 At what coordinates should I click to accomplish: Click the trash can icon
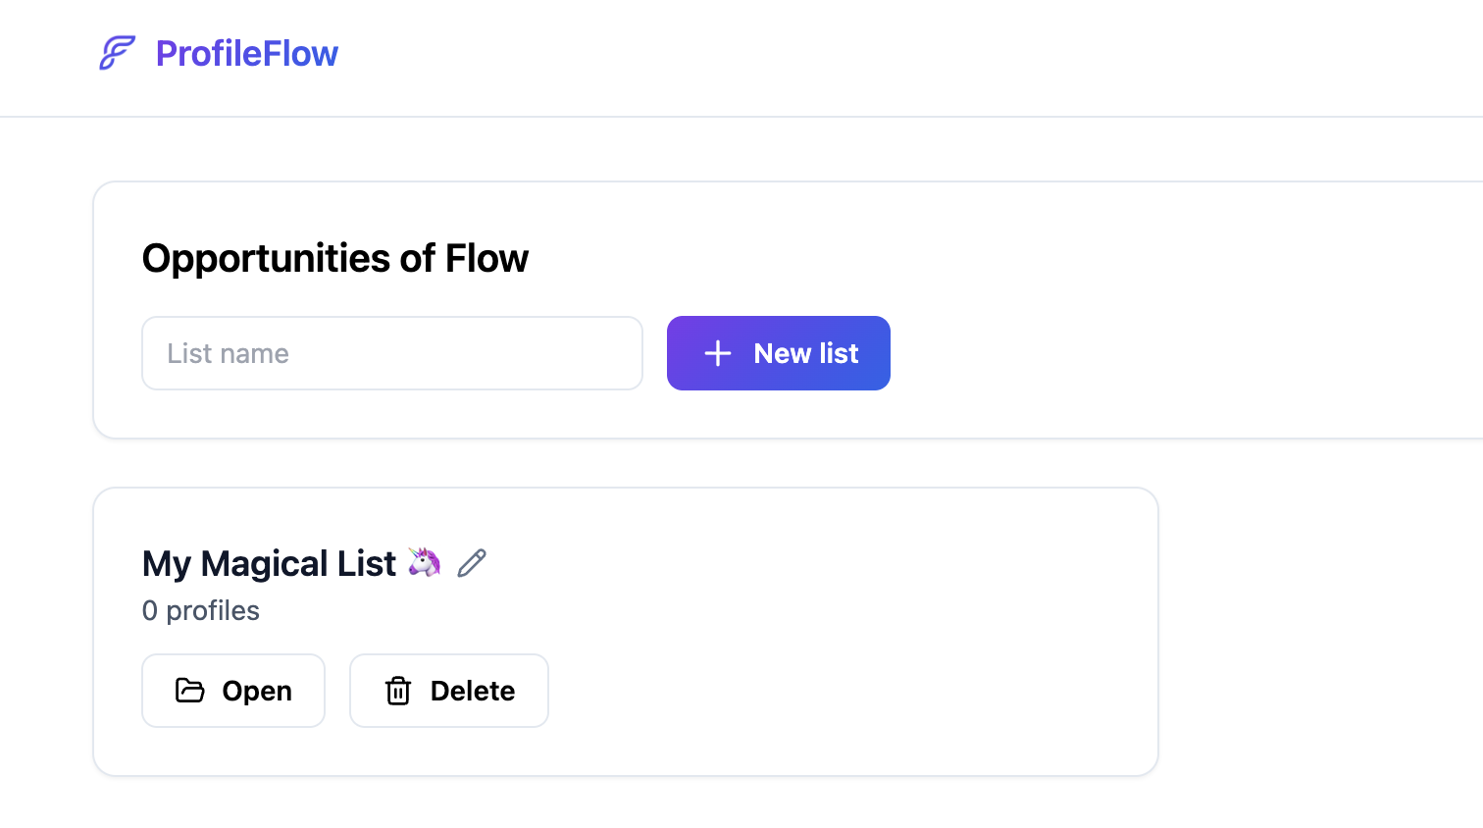tap(397, 691)
